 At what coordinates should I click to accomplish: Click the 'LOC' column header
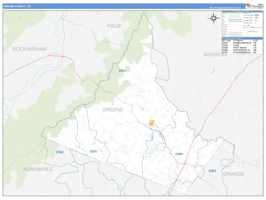click(256, 41)
